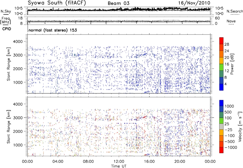Click 'Slant Range [km]' label of power panel
243x168 pixels.
tap(9, 64)
